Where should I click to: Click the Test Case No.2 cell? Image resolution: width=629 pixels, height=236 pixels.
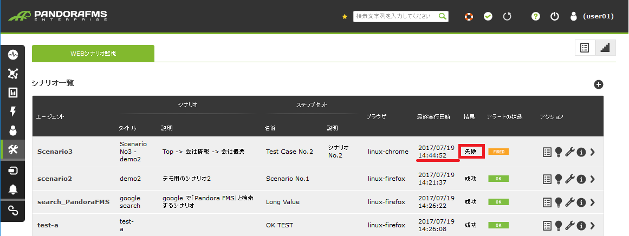pyautogui.click(x=289, y=152)
